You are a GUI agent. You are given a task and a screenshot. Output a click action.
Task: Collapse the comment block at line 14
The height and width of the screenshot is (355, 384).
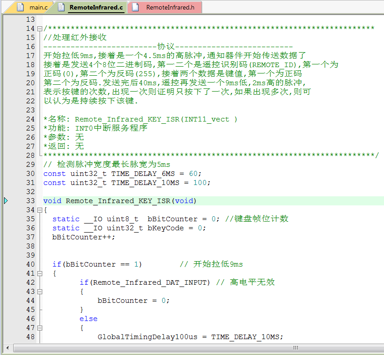point(40,29)
